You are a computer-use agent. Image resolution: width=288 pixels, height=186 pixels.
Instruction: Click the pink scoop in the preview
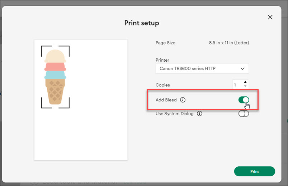pos(55,67)
